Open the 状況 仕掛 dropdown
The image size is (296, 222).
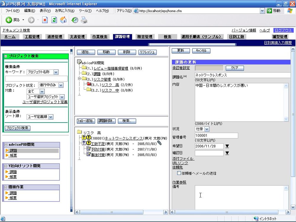pyautogui.click(x=207, y=129)
